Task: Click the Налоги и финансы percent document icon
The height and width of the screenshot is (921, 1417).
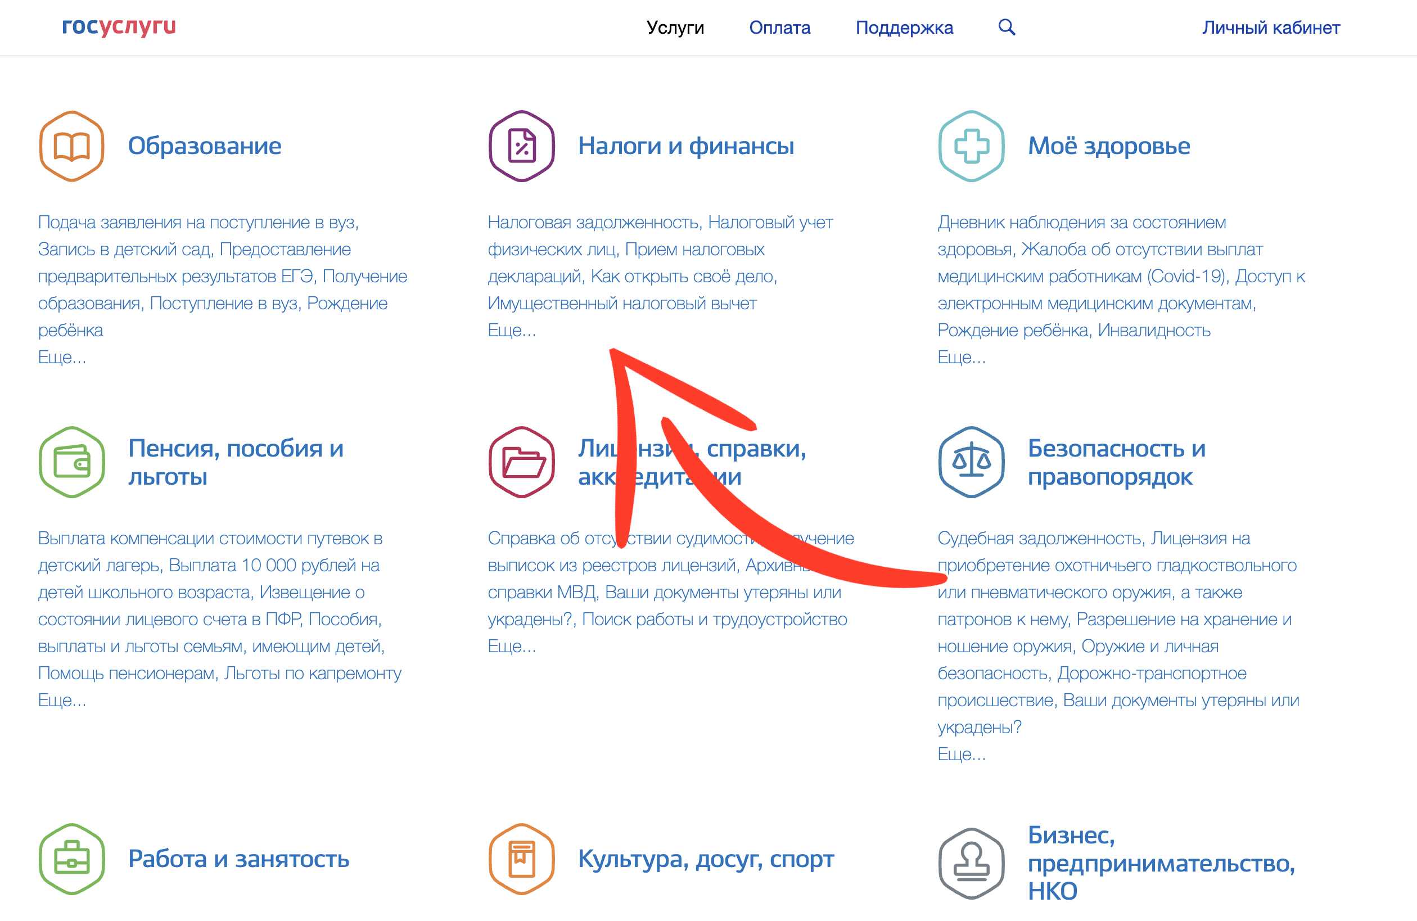Action: pyautogui.click(x=522, y=146)
